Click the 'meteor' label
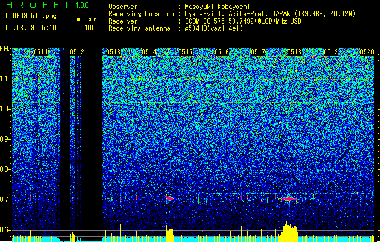The width and height of the screenshot is (381, 242). tap(86, 19)
